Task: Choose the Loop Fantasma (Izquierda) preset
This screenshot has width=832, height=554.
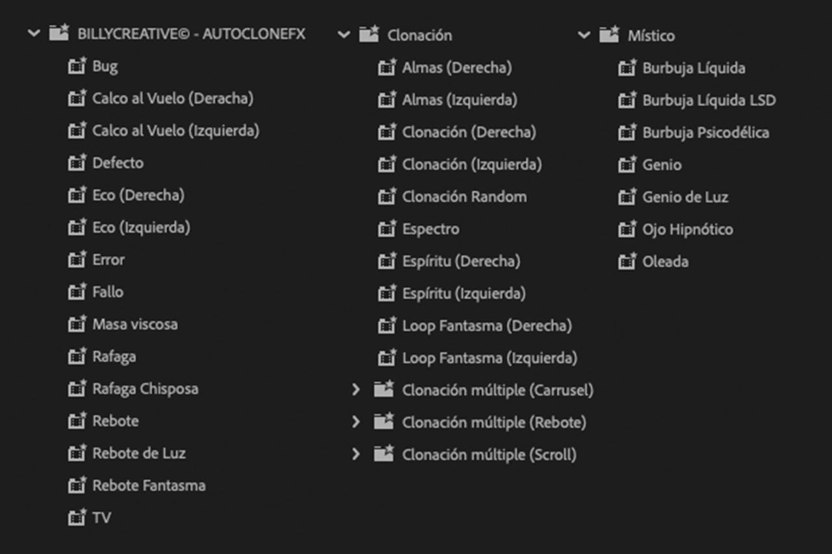Action: (489, 358)
